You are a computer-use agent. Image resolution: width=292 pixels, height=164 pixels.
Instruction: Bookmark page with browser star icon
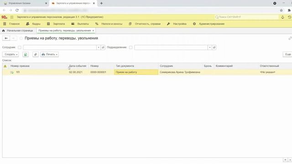[281, 10]
